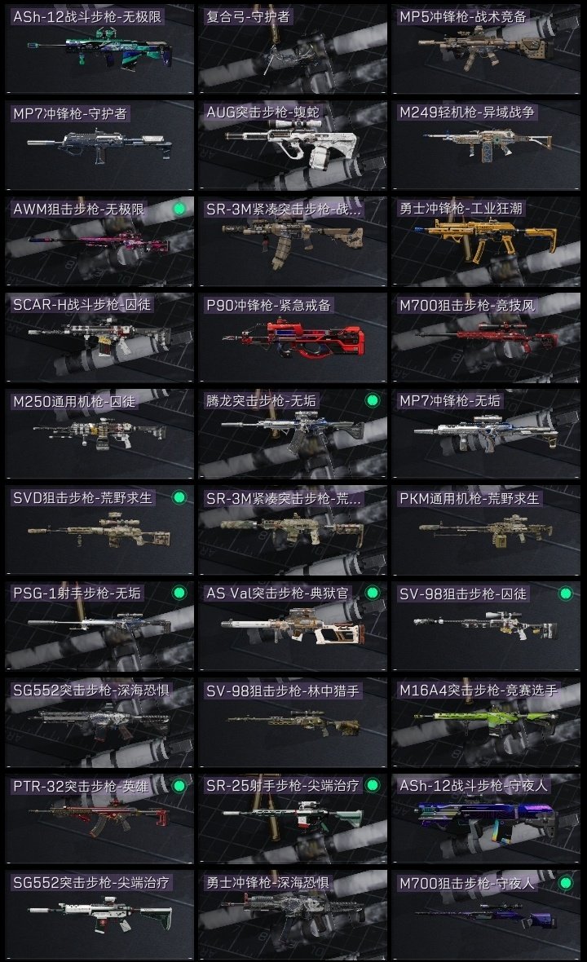Select the red P90冲锋枪-紧急戒备 weapon image
Image resolution: width=587 pixels, height=962 pixels.
pyautogui.click(x=293, y=340)
